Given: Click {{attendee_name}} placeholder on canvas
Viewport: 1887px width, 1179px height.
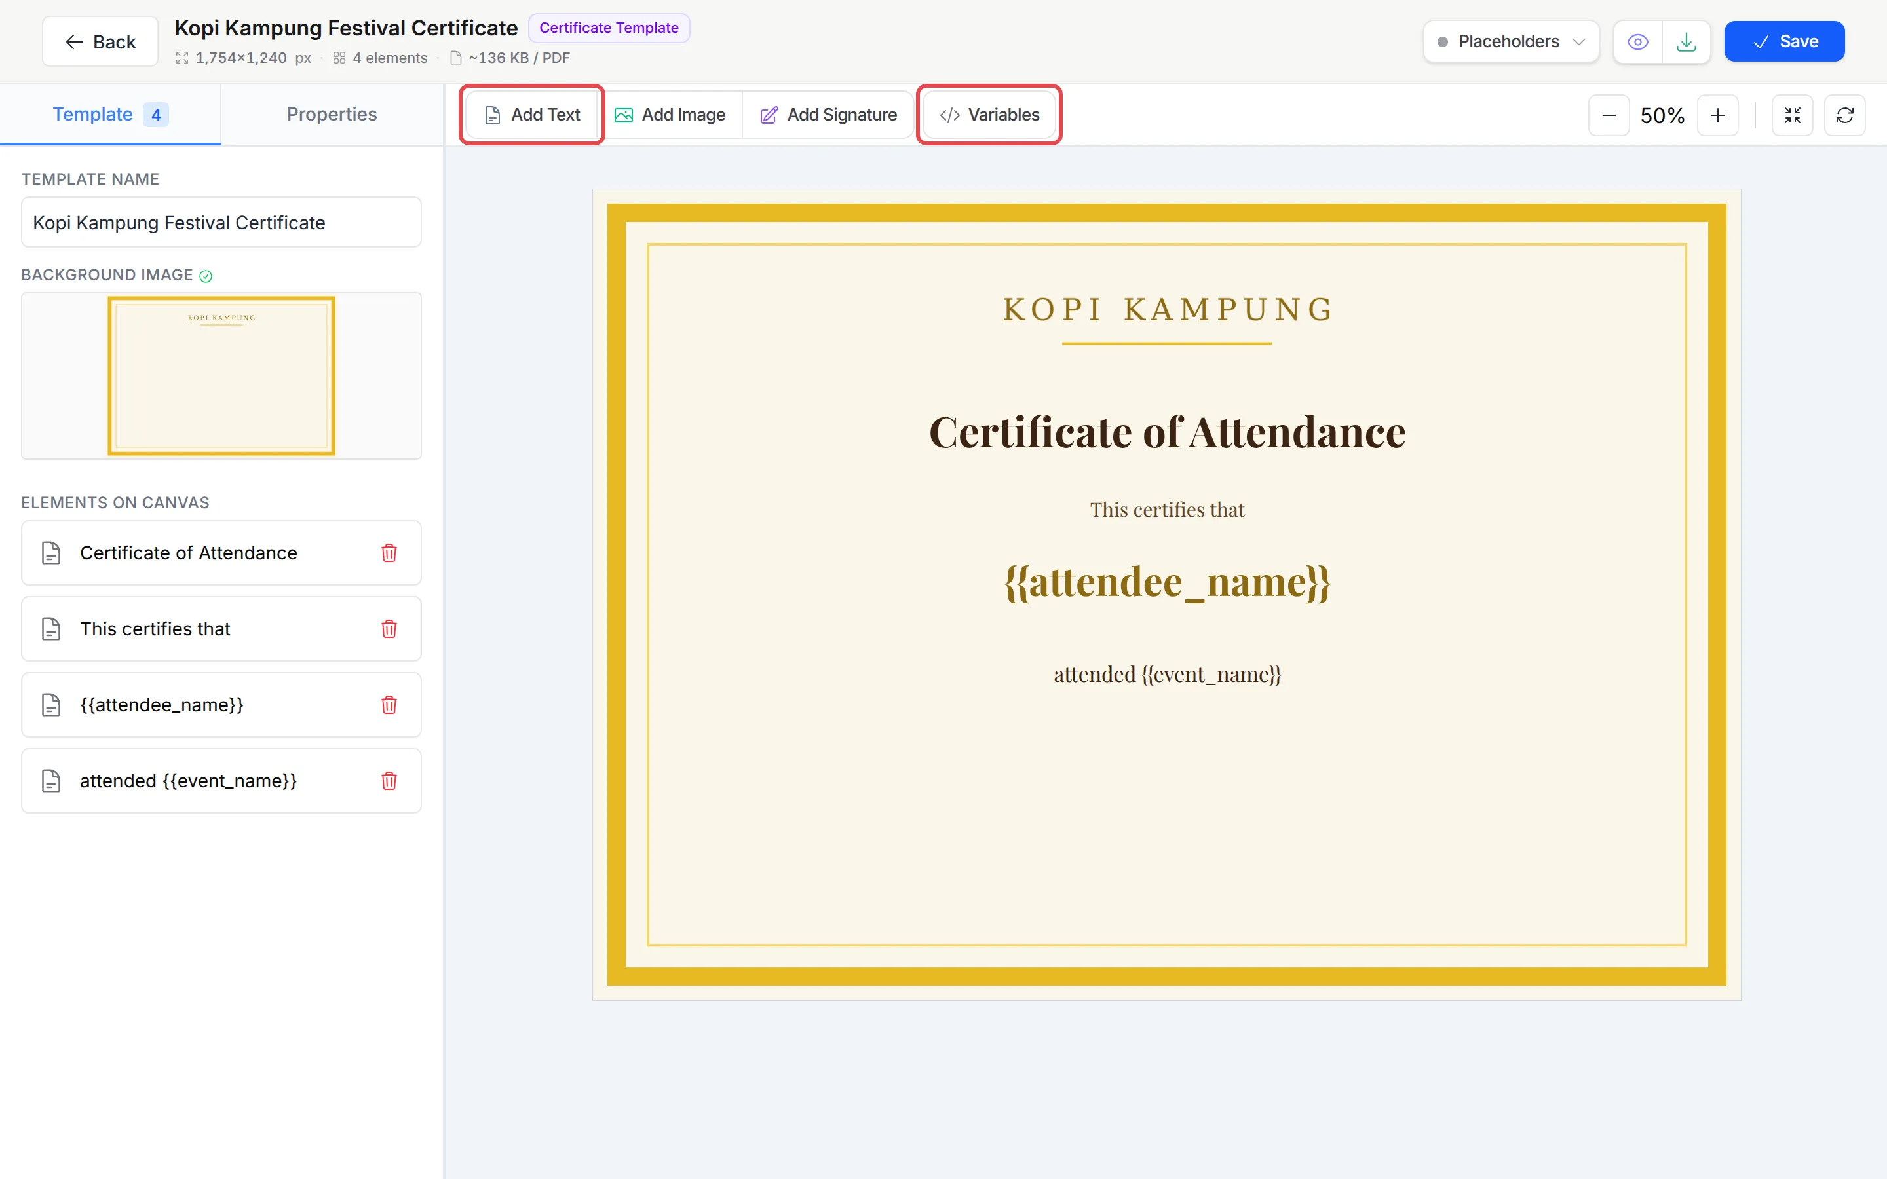Looking at the screenshot, I should 1168,582.
